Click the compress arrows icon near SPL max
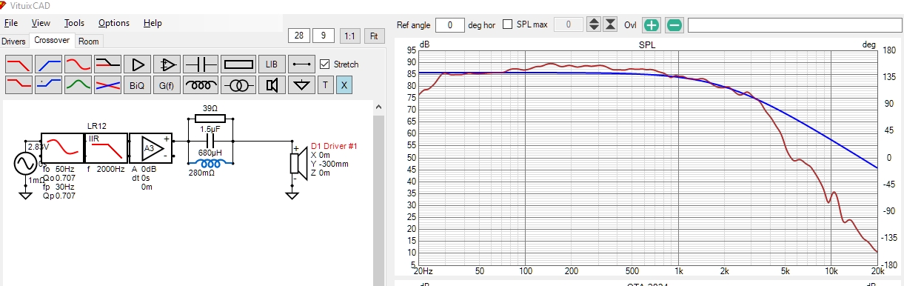The width and height of the screenshot is (904, 286). [x=610, y=24]
